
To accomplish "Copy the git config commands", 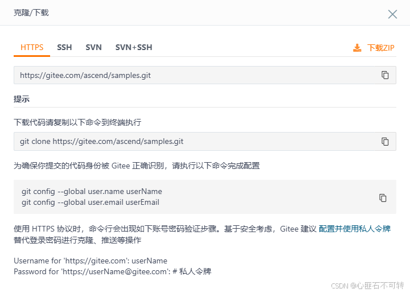I will 383,197.
